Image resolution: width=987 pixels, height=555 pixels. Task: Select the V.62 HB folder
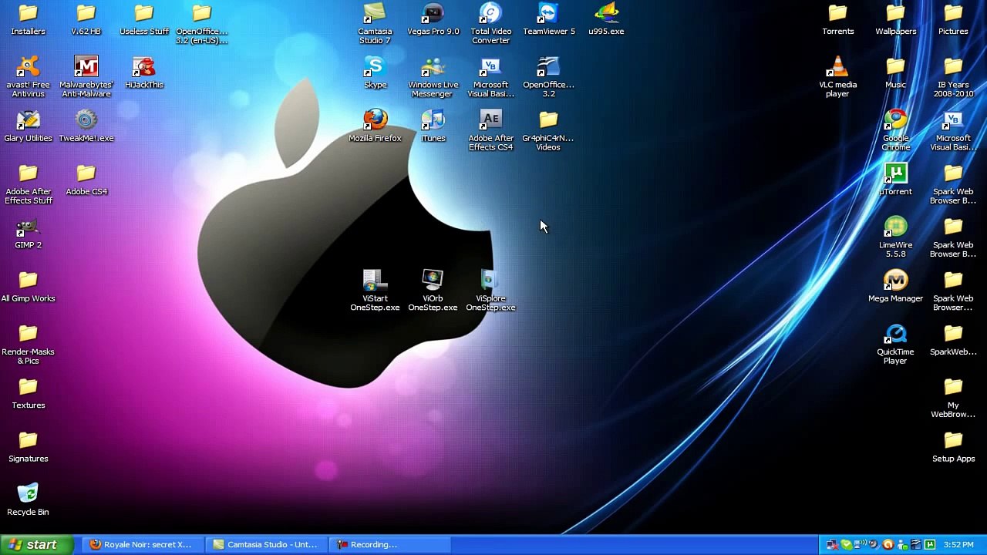[86, 20]
